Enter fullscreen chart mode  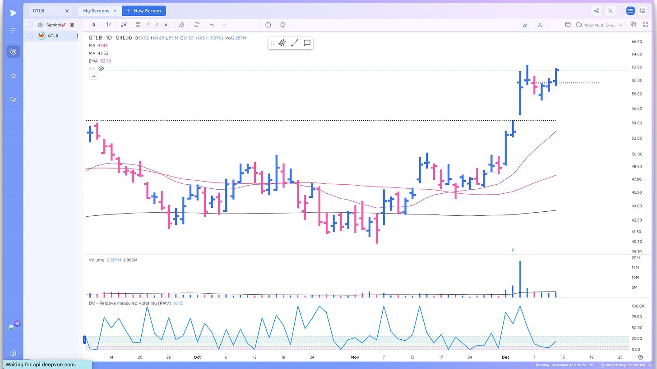(x=645, y=24)
